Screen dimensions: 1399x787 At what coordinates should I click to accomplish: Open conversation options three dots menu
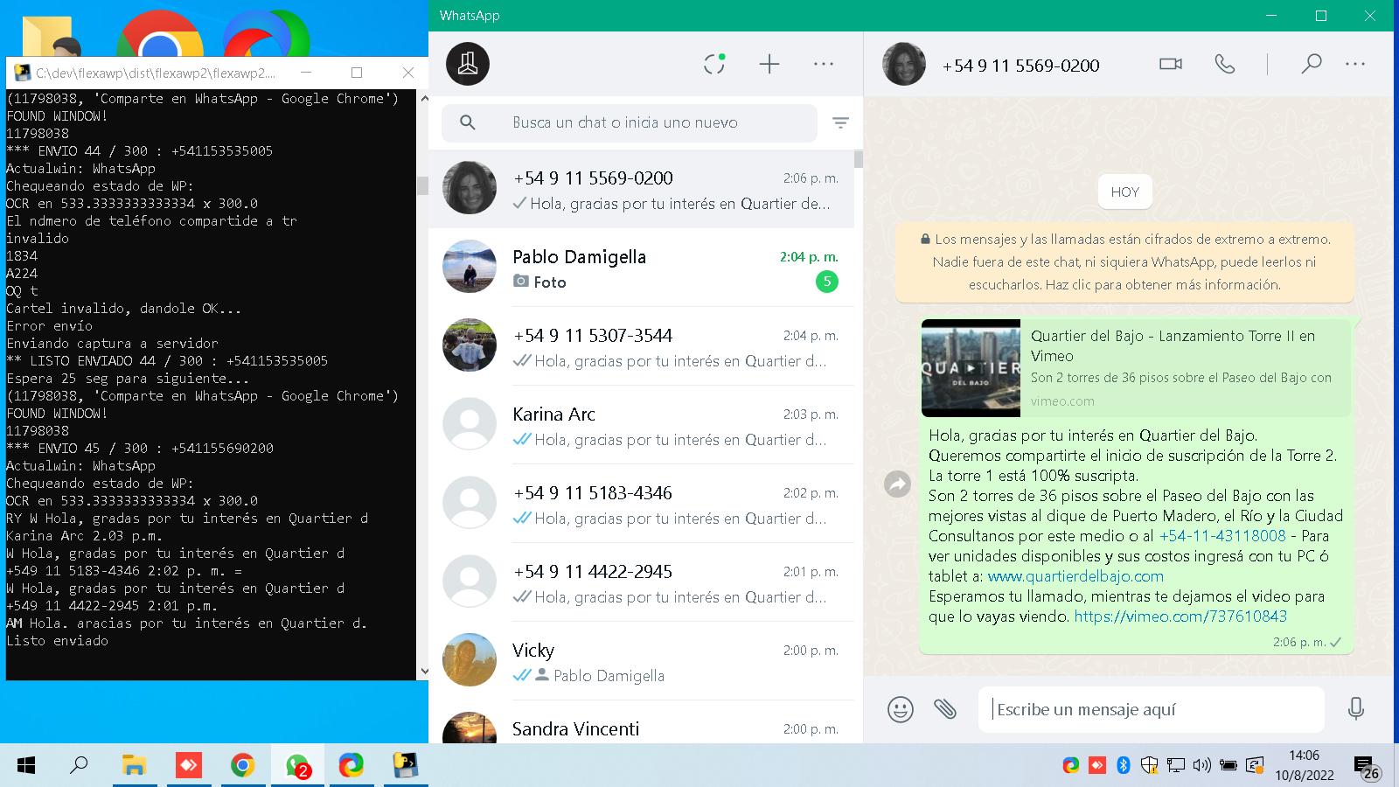click(1355, 64)
